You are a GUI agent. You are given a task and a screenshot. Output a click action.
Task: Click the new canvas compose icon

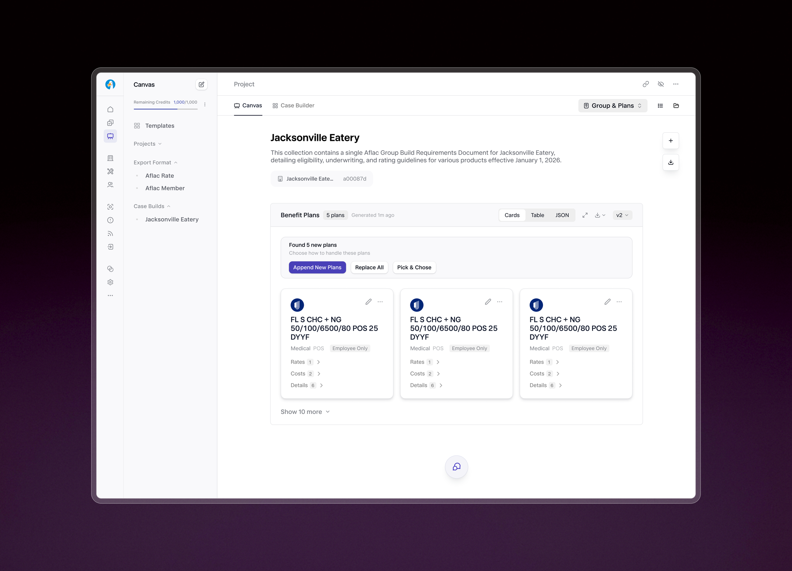click(201, 85)
